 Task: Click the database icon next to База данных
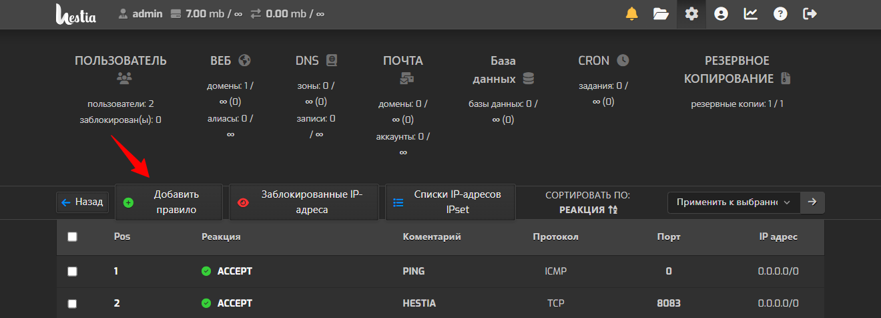[529, 78]
